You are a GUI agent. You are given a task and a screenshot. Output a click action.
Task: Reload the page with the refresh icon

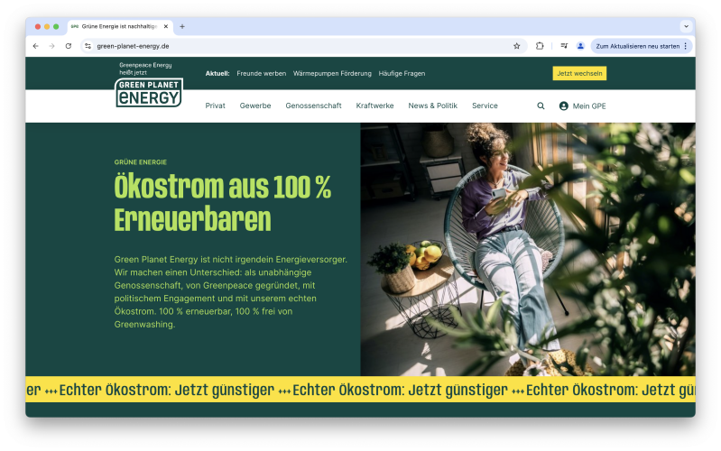tap(69, 46)
